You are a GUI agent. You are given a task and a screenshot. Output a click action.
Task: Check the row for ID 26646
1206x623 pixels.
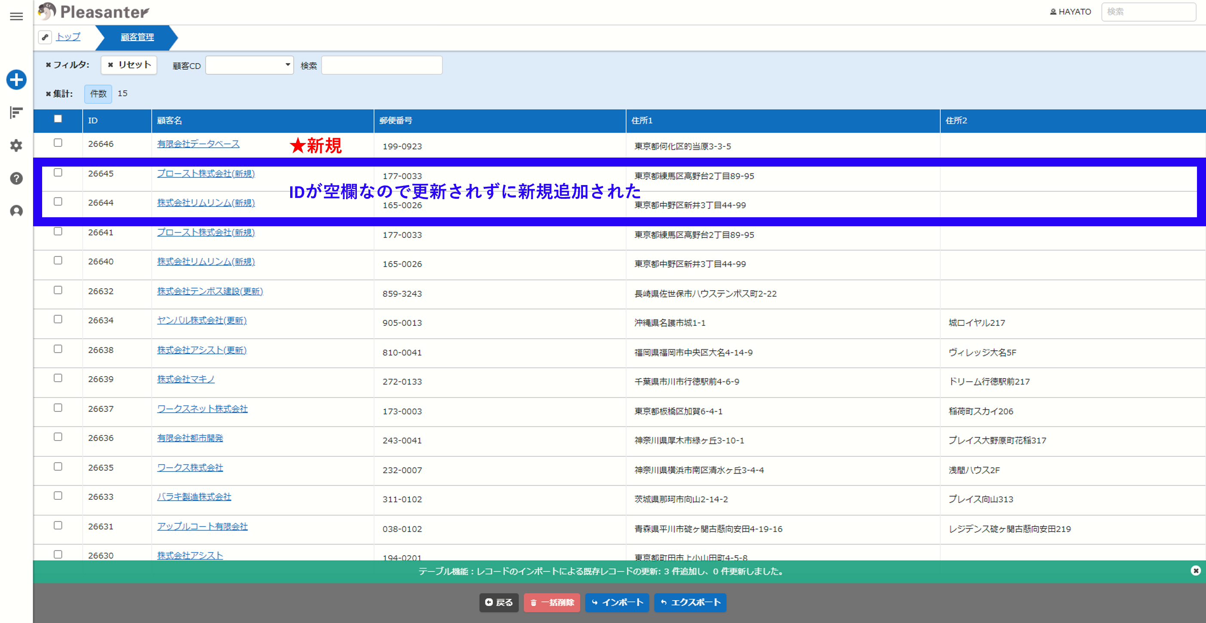coord(58,143)
